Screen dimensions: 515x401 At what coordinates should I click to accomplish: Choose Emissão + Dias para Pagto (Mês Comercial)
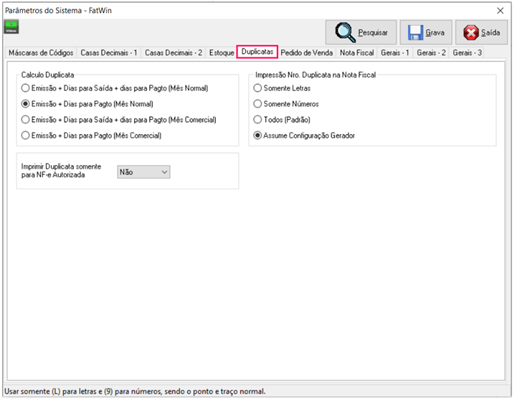27,135
